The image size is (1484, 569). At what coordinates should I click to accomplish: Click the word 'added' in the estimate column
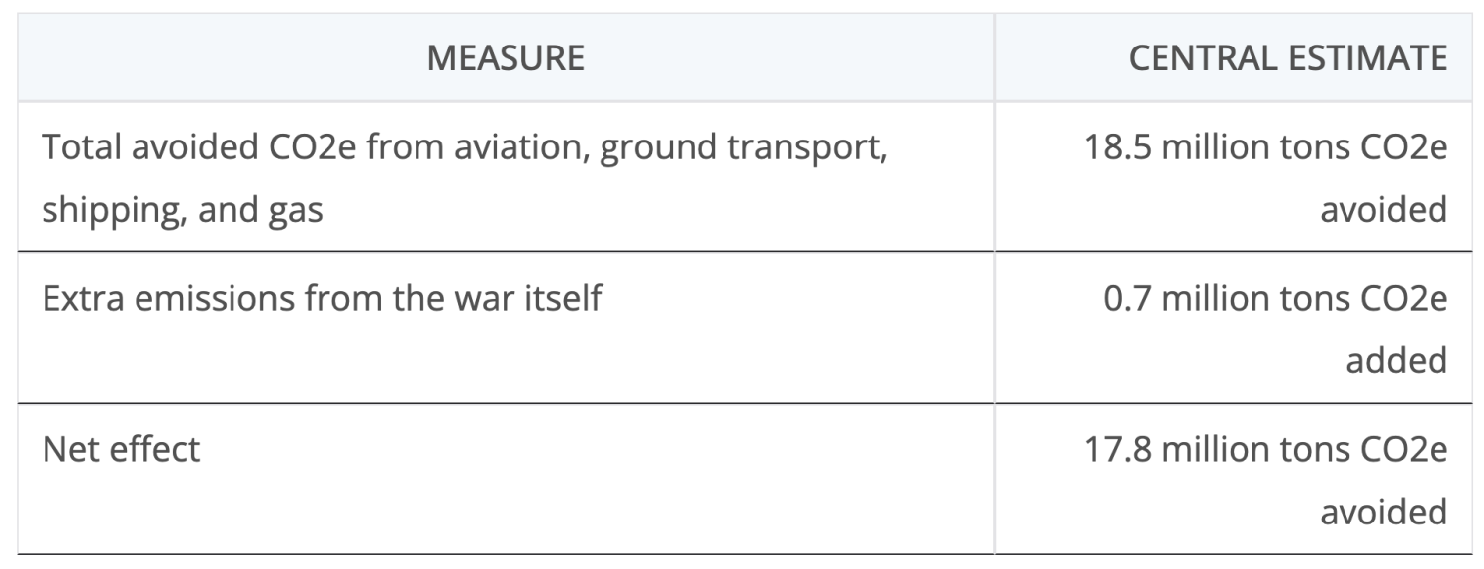coord(1396,359)
